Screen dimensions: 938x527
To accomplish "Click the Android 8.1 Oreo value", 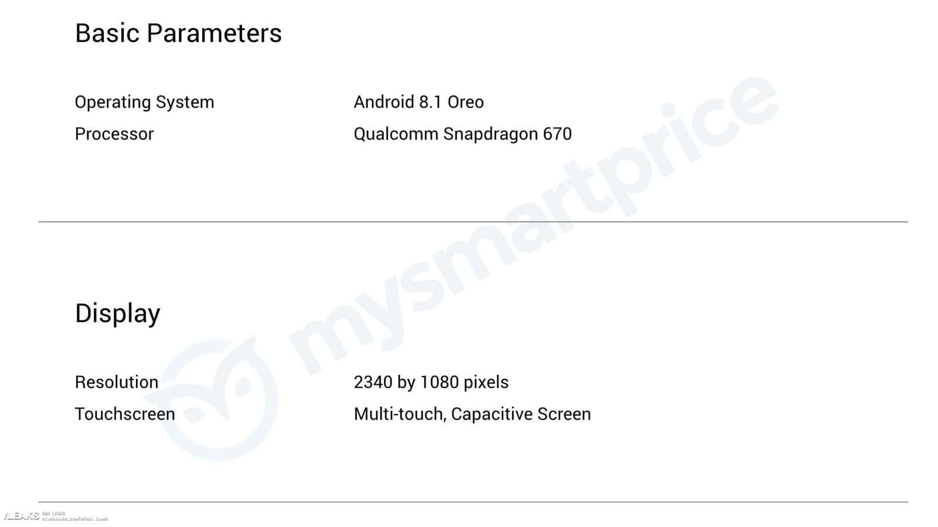I will 419,102.
